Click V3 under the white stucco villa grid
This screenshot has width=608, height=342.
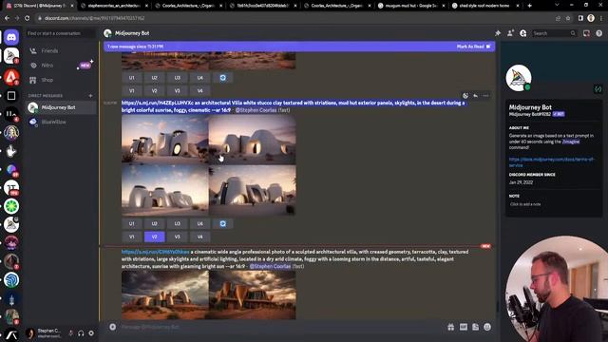(178, 237)
